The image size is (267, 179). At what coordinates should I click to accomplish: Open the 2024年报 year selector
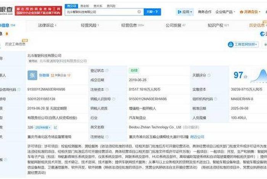43,127
